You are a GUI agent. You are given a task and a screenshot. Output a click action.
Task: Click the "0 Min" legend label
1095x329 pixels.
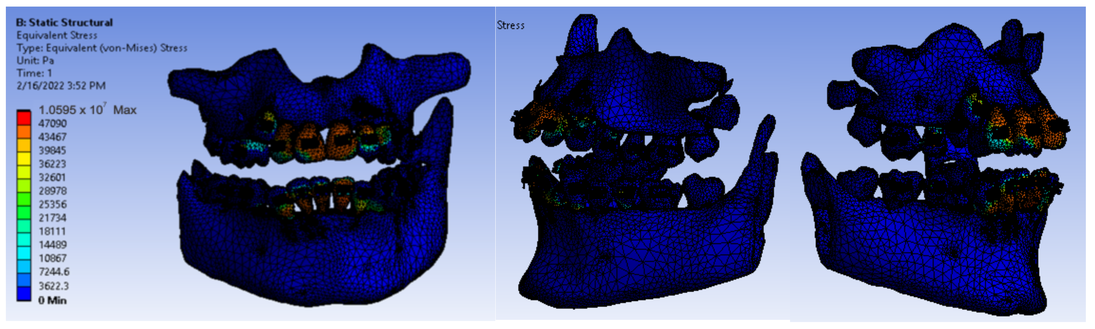[x=53, y=300]
